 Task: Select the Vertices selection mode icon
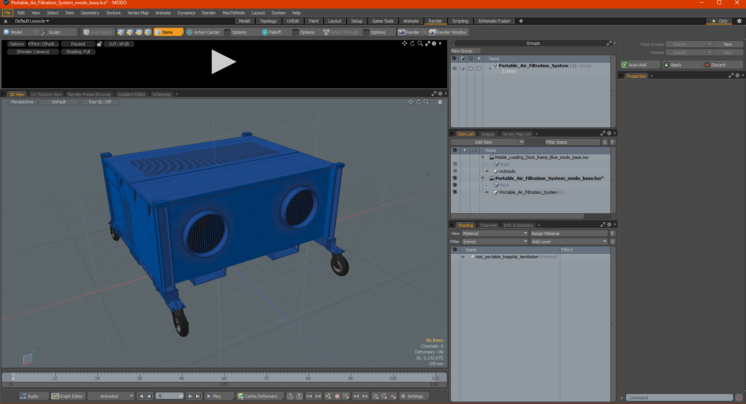pyautogui.click(x=121, y=32)
